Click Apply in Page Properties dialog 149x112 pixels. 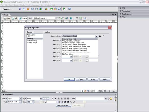[x=93, y=79]
